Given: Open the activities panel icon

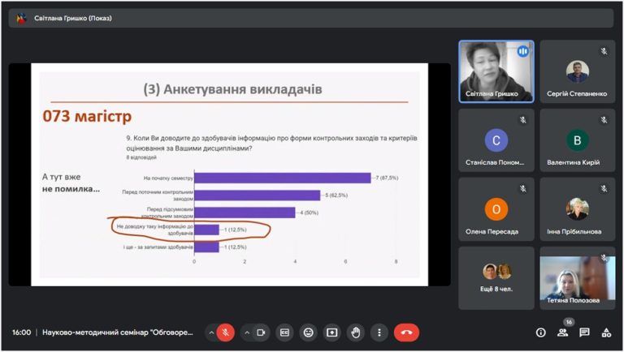Looking at the screenshot, I should 606,333.
